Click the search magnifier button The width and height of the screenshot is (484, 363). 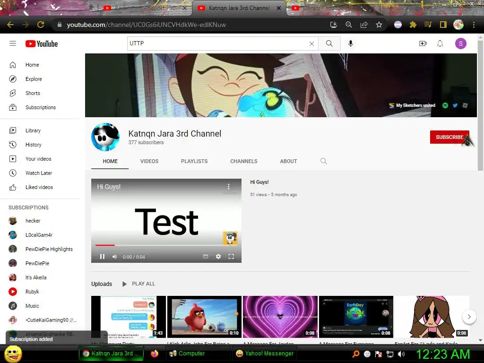click(x=329, y=43)
